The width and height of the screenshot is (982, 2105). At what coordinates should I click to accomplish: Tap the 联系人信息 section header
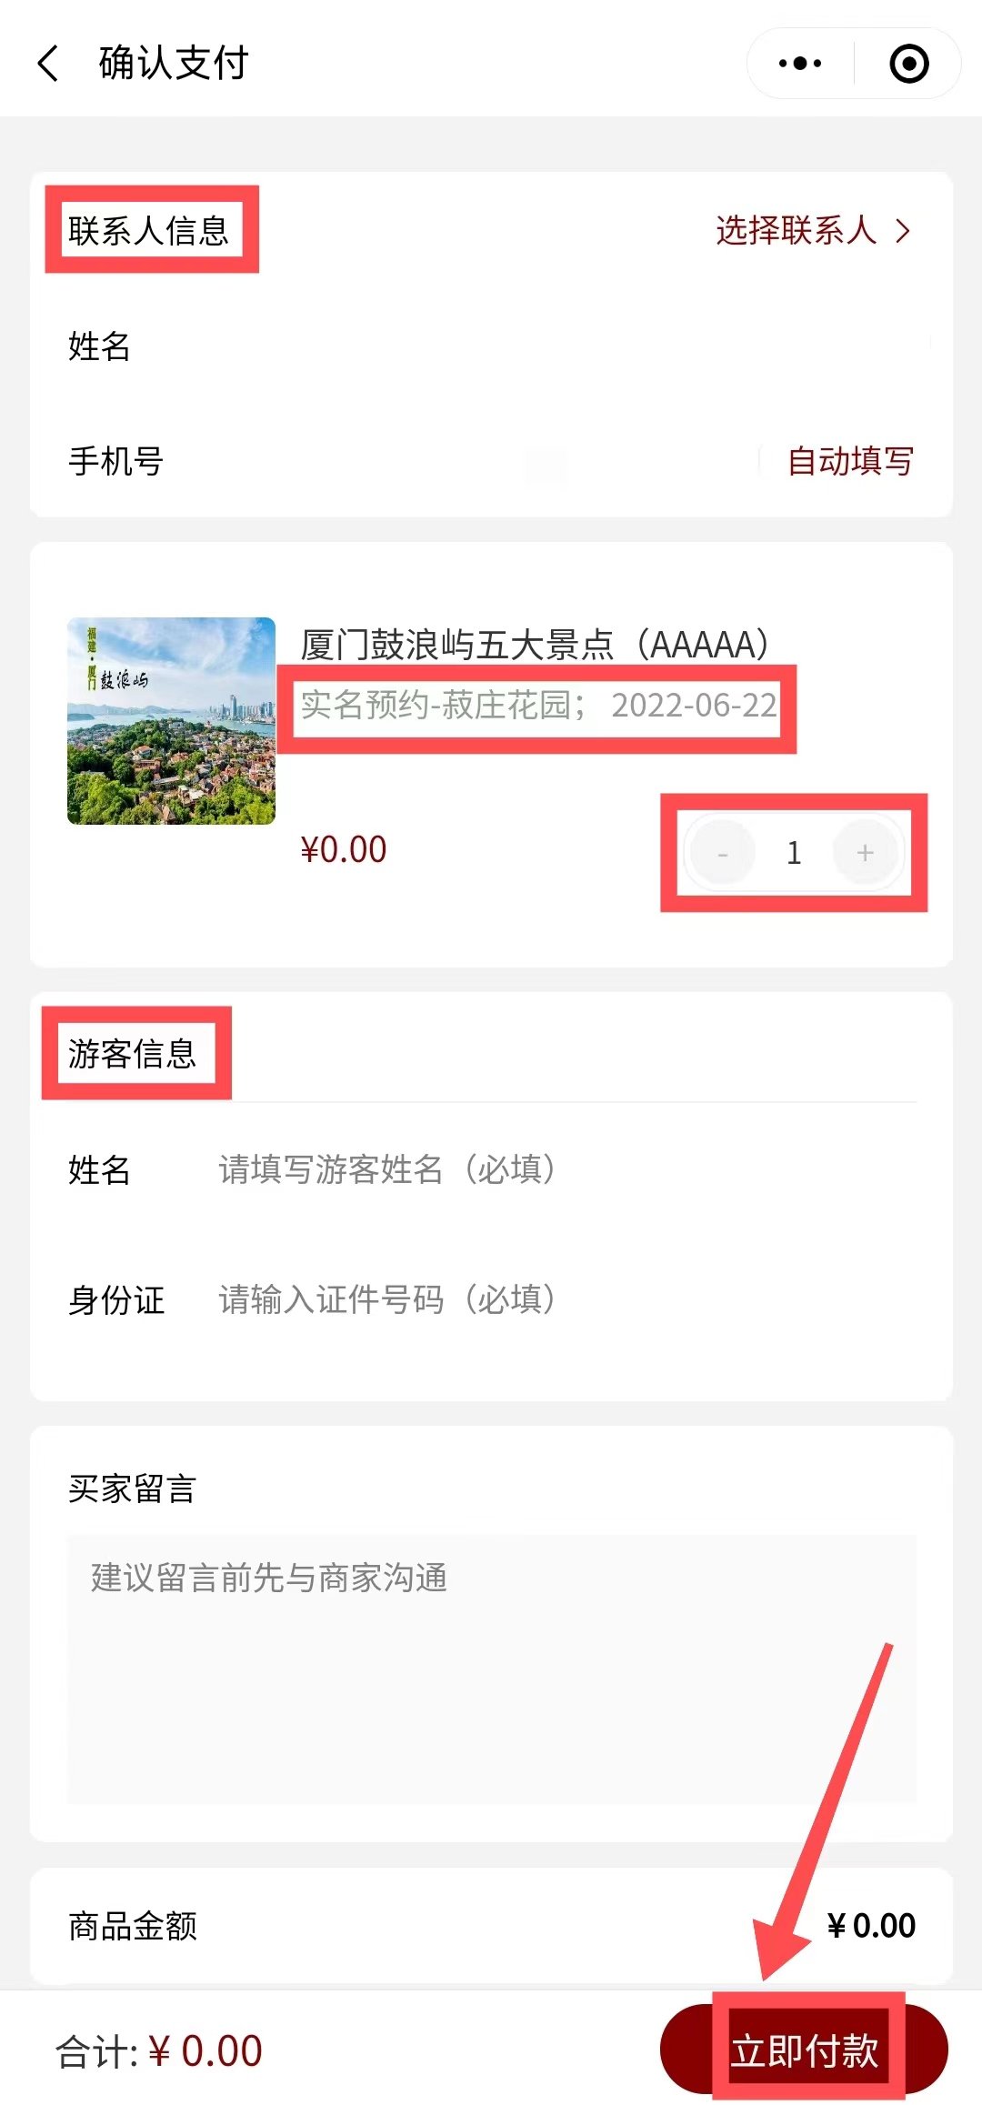click(x=148, y=231)
